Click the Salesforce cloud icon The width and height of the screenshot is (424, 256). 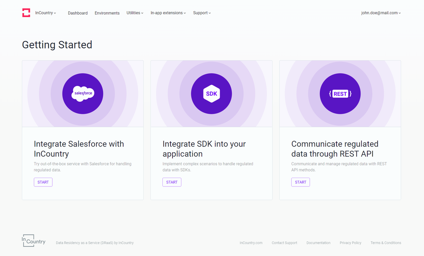83,94
